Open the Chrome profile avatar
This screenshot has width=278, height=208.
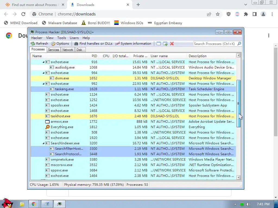[x=263, y=14]
